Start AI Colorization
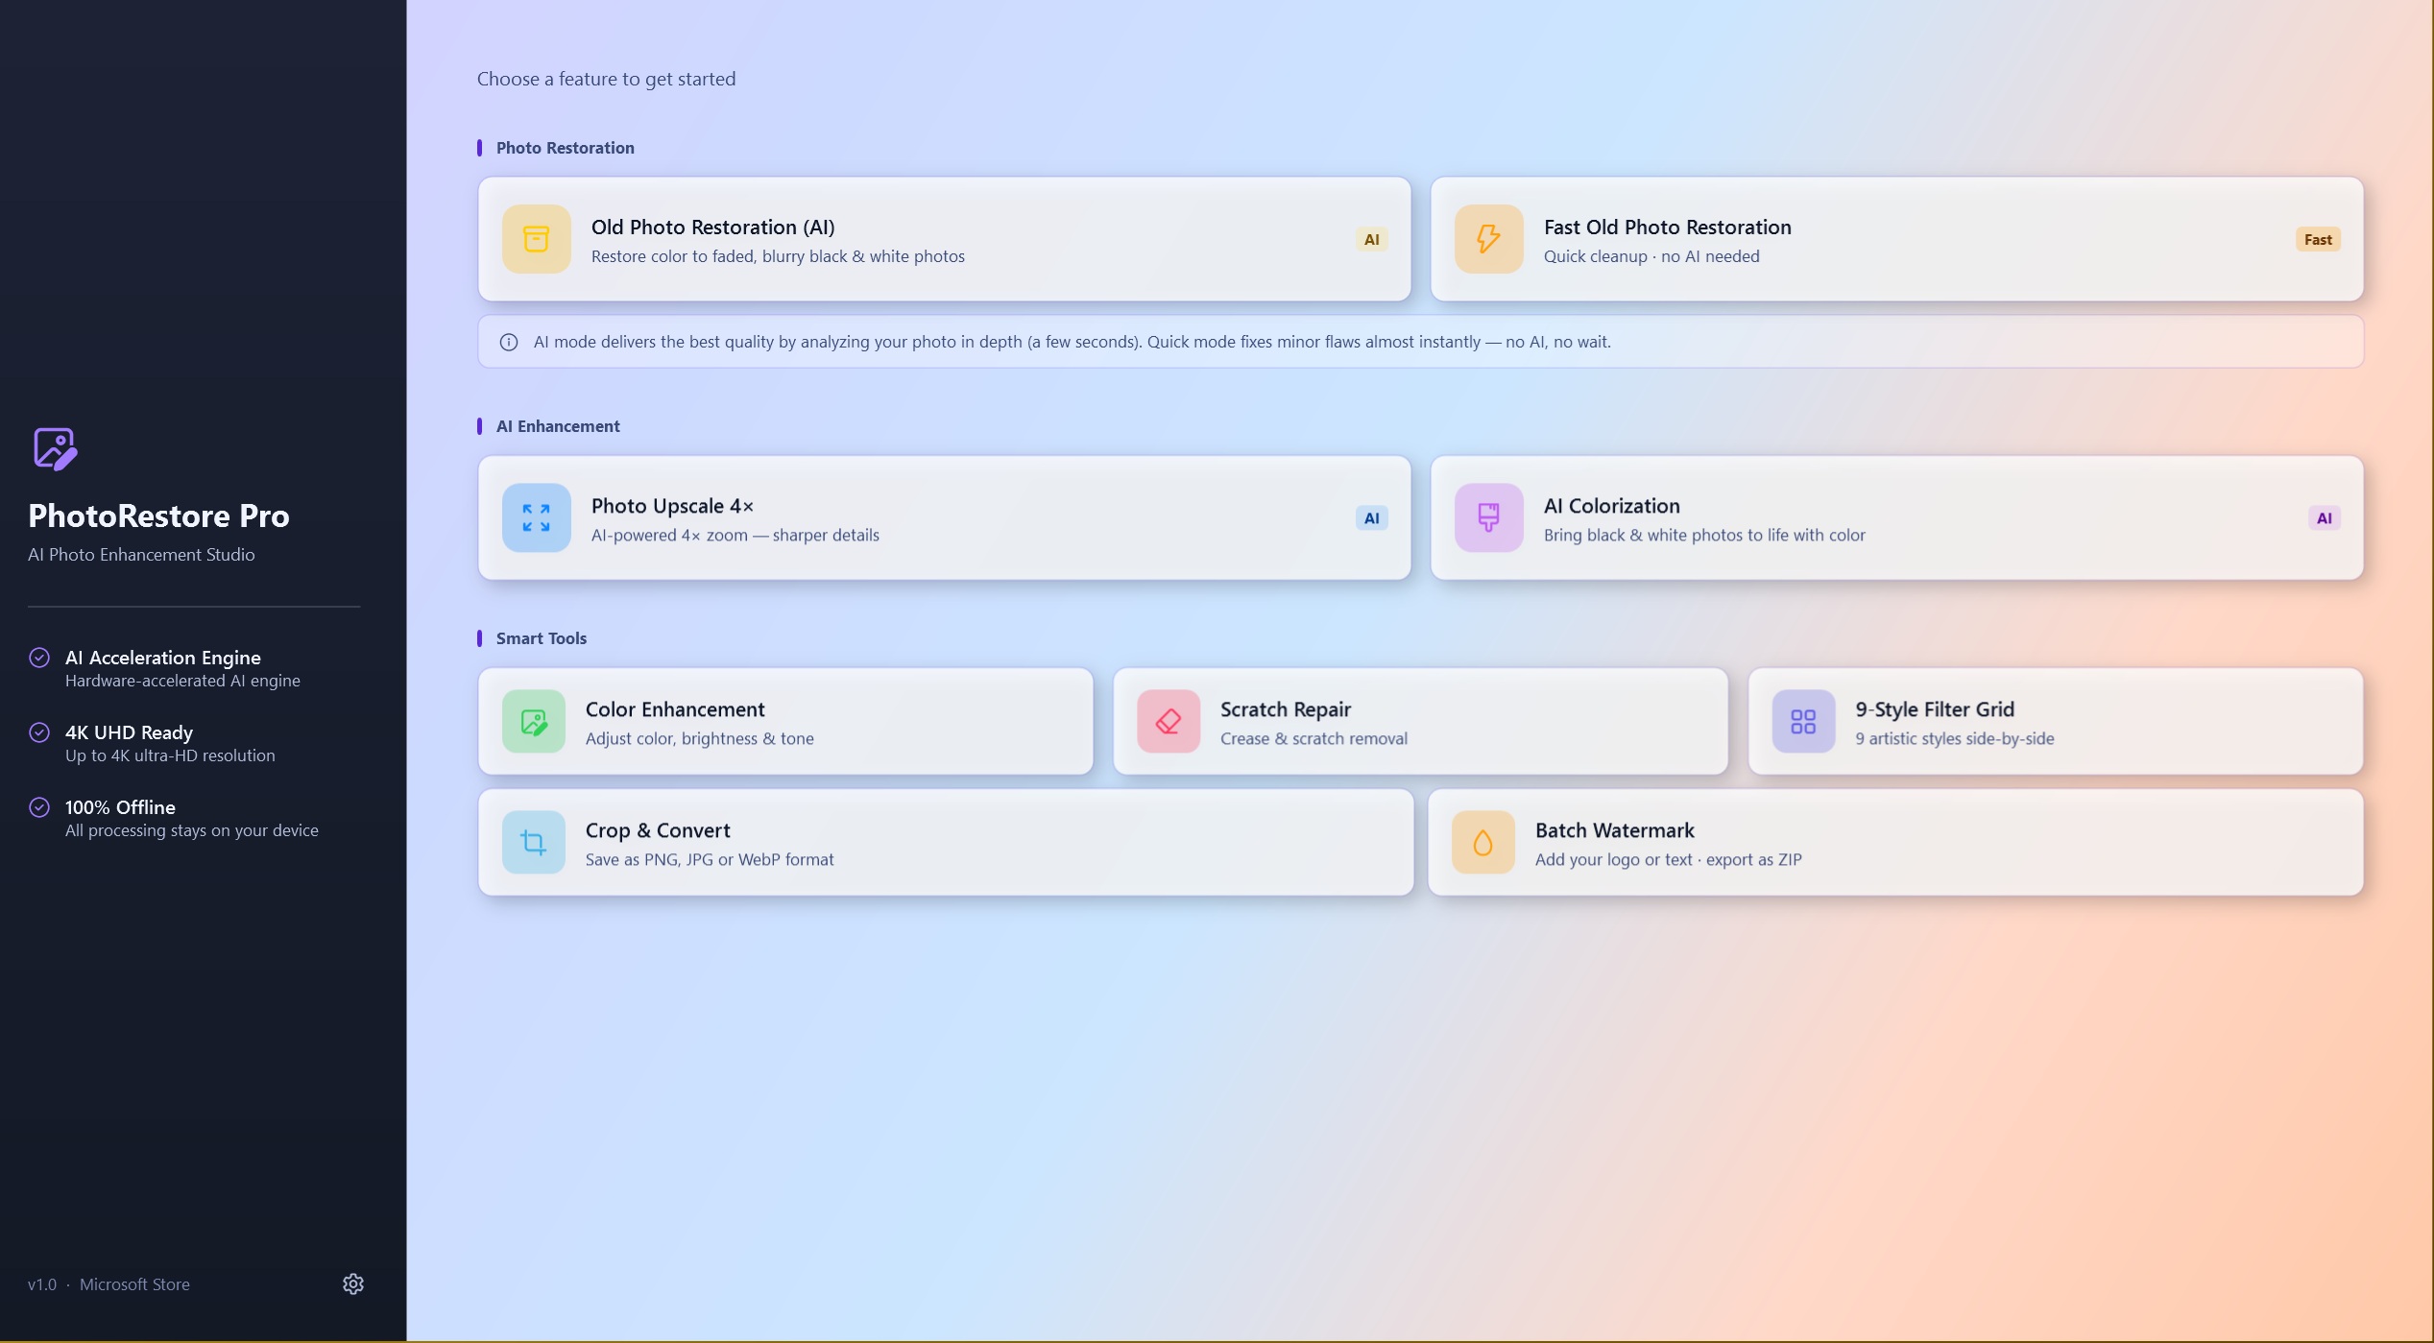The width and height of the screenshot is (2434, 1343). tap(1897, 517)
